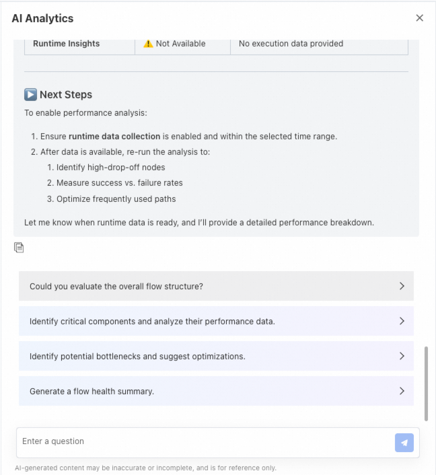Copy the AI response using the copy icon
This screenshot has width=436, height=475.
(20, 248)
